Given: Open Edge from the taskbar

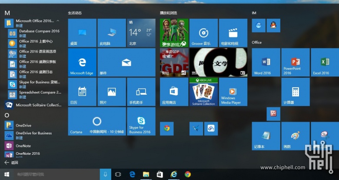Looking at the screenshot, I should [x=132, y=174].
